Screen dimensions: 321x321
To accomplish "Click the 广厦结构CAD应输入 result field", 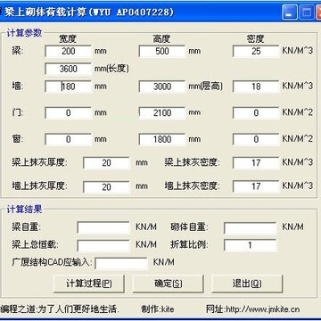I will pos(120,263).
